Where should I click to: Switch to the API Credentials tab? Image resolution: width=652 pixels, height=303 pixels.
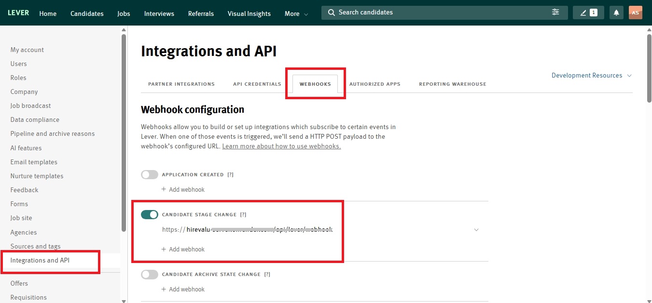pos(257,84)
